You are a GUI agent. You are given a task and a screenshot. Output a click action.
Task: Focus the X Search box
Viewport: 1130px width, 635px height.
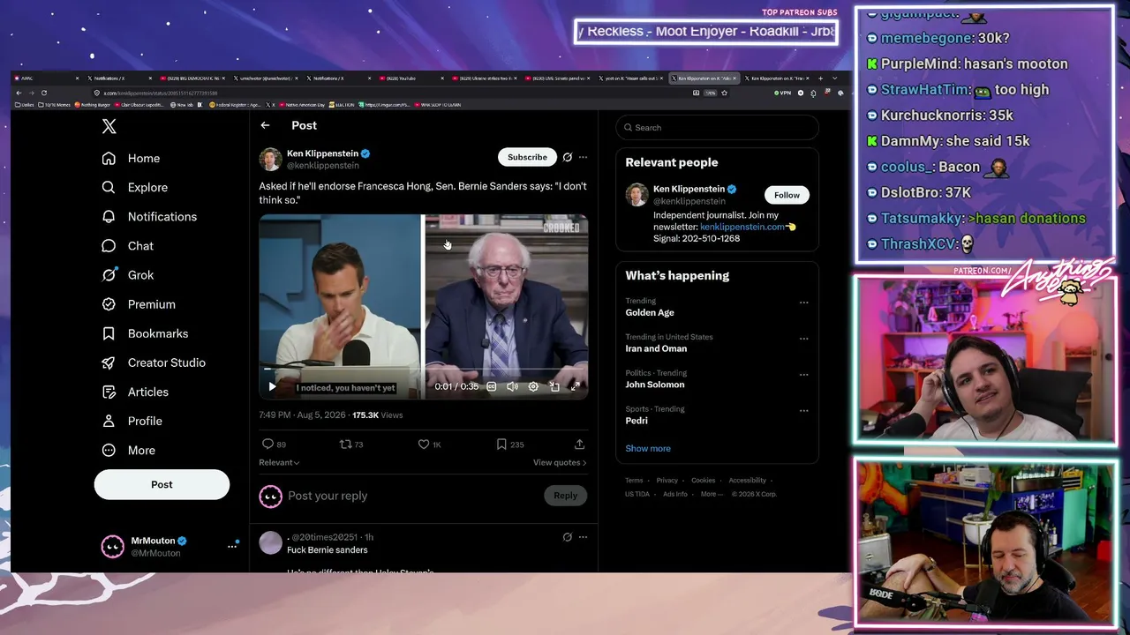[x=717, y=128]
